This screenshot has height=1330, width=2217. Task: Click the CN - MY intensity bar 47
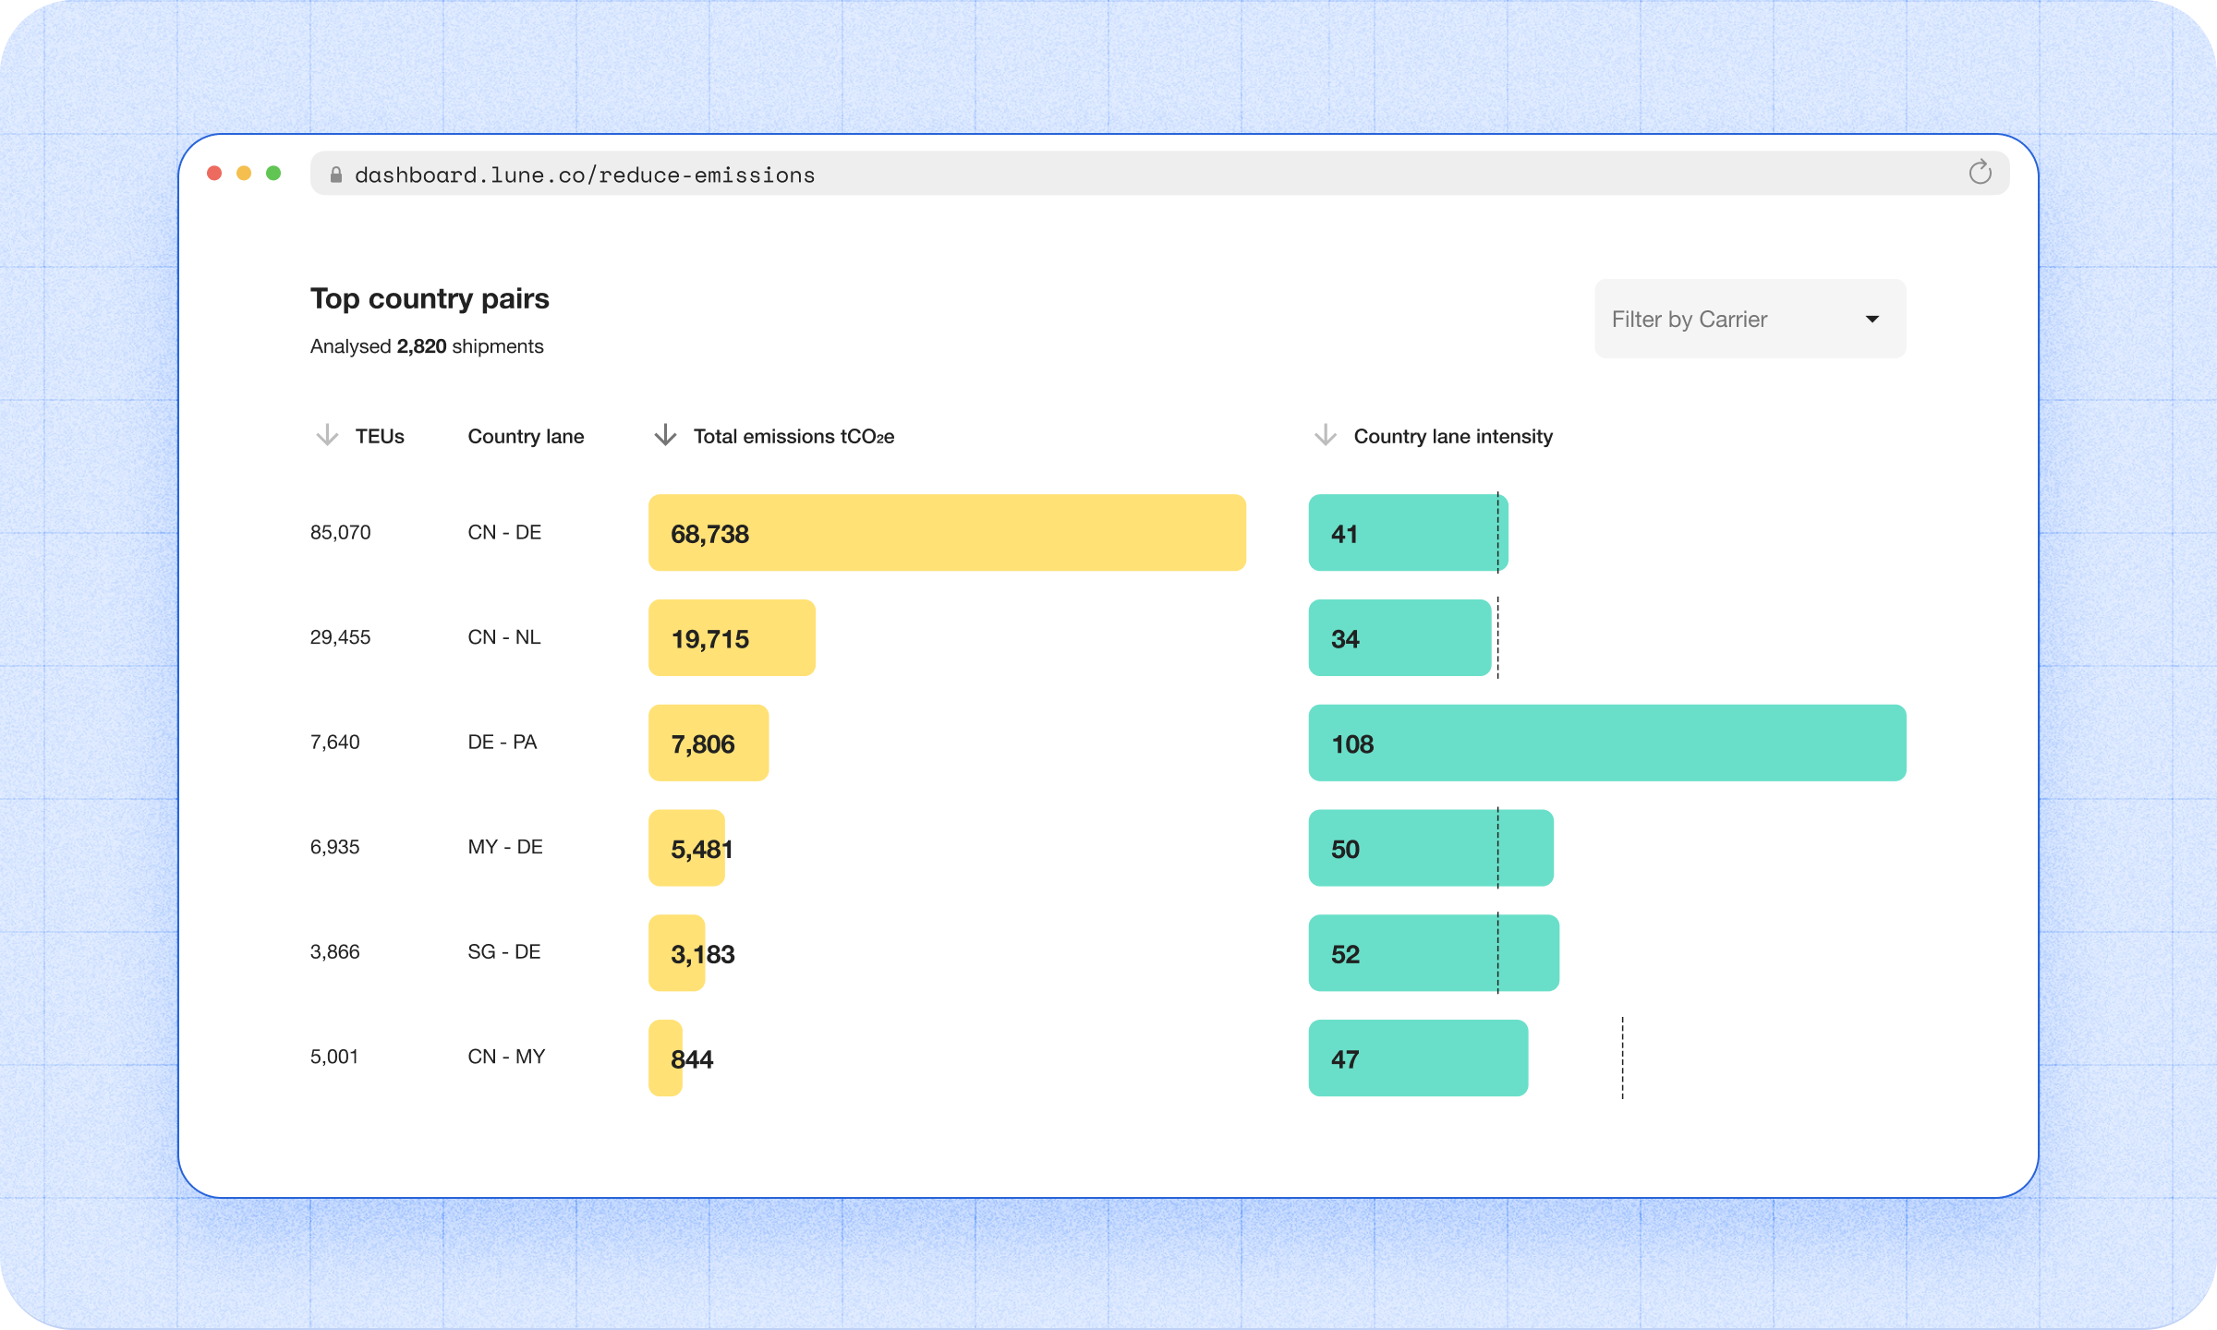pyautogui.click(x=1417, y=1058)
